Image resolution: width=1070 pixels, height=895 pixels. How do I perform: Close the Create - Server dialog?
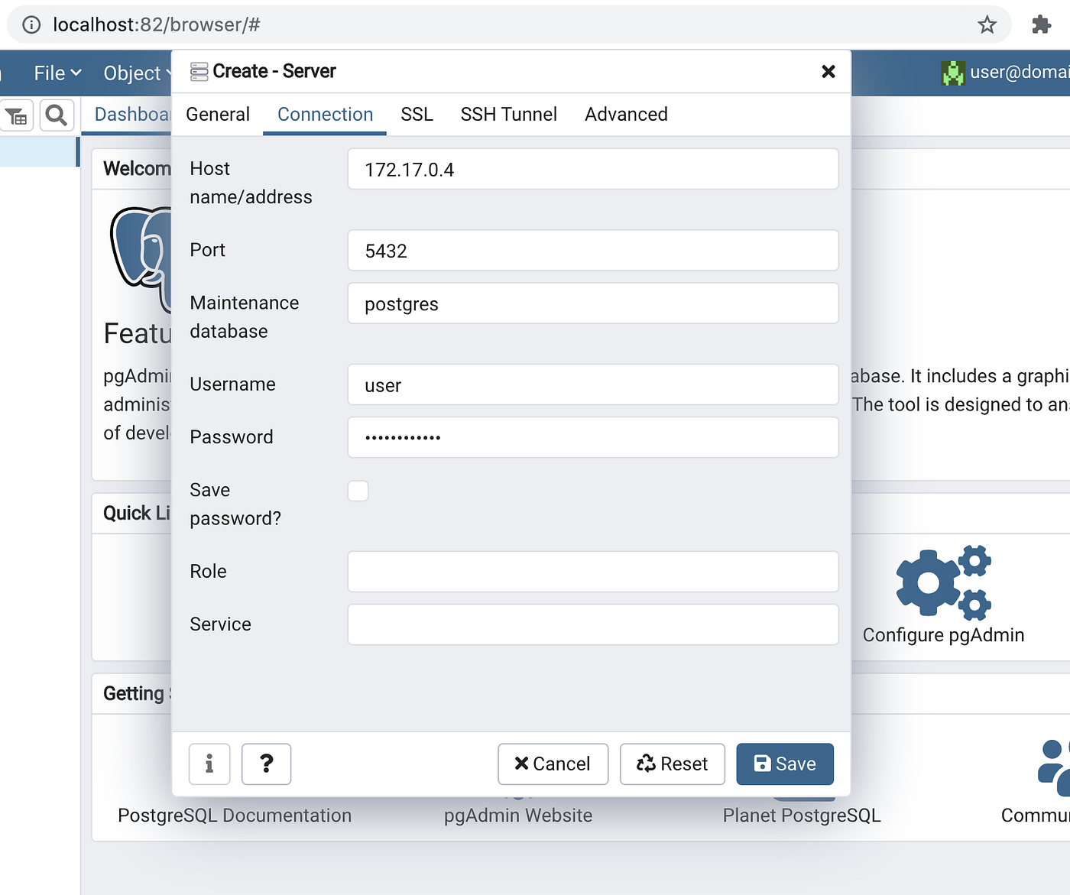point(828,71)
